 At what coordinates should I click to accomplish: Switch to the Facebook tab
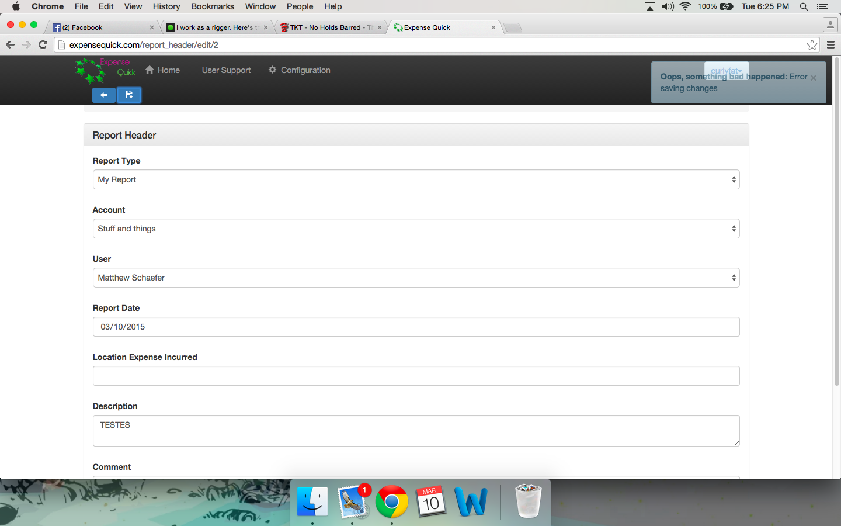[99, 27]
